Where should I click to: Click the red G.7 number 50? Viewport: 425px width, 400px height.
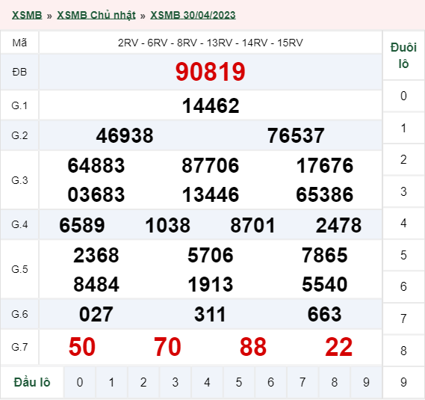82,347
